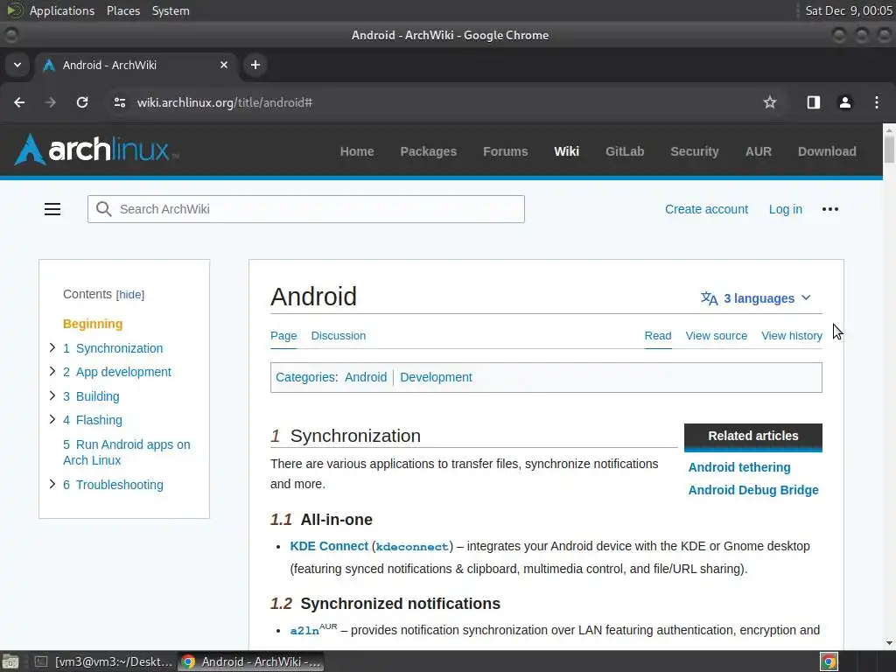Open the tab search dropdown arrow

[x=17, y=65]
